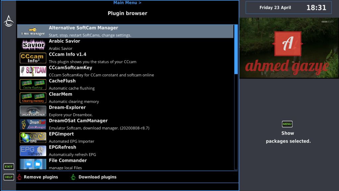Select ClearMem plugin title
The width and height of the screenshot is (339, 191).
click(61, 94)
